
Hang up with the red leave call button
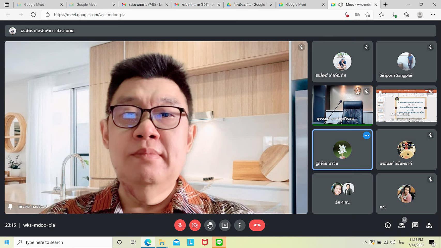click(x=257, y=225)
